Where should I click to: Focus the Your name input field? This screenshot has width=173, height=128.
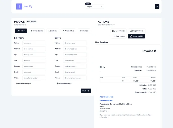click(x=34, y=43)
